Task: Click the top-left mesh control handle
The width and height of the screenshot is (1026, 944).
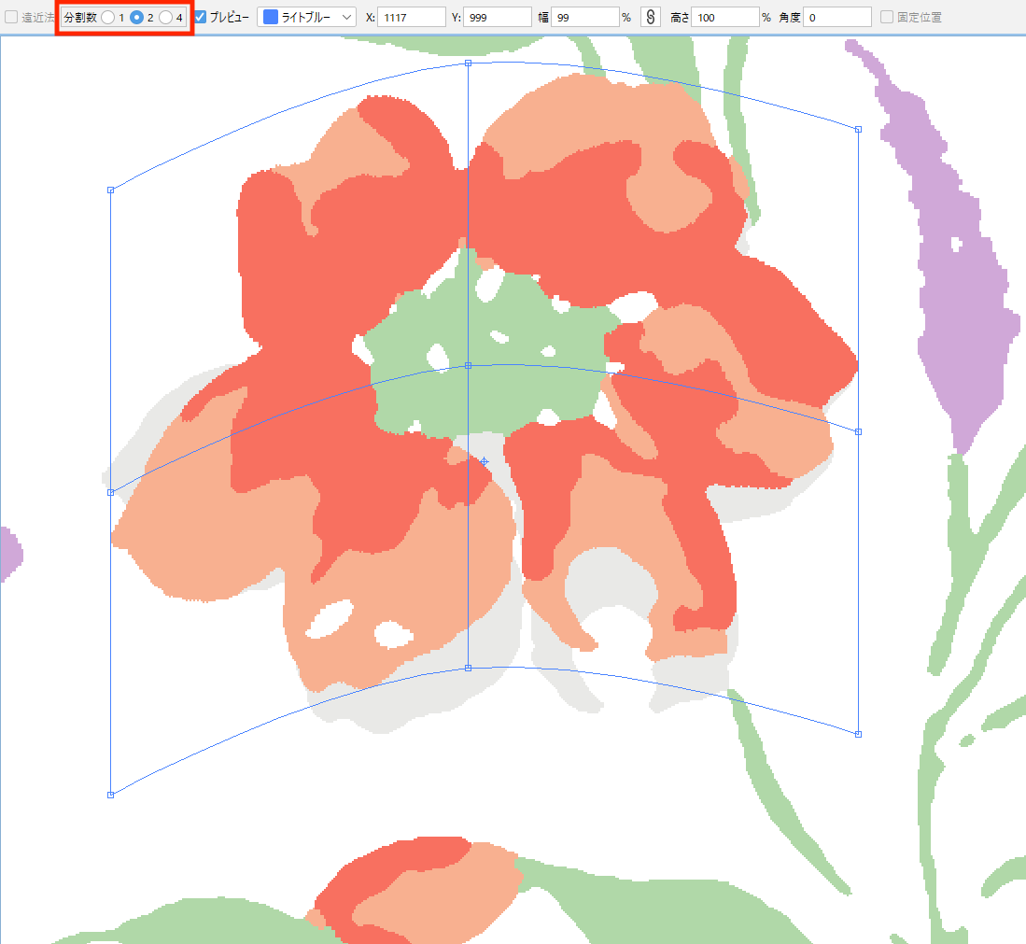Action: pos(110,190)
